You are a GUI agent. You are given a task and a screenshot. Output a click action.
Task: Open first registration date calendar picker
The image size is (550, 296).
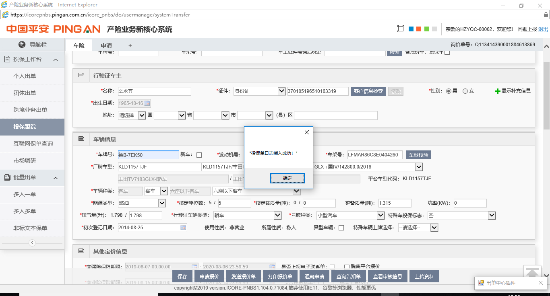pyautogui.click(x=183, y=228)
